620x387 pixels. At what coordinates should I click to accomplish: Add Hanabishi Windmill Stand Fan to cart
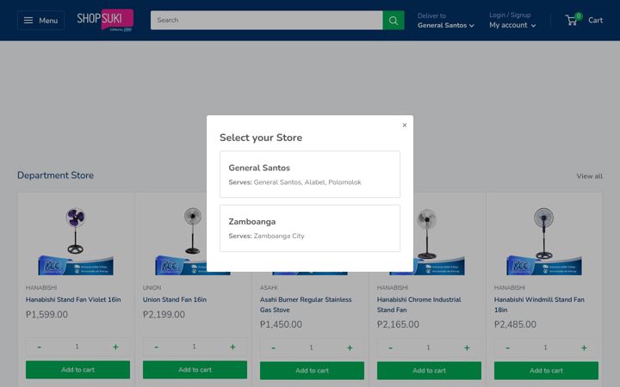(546, 371)
